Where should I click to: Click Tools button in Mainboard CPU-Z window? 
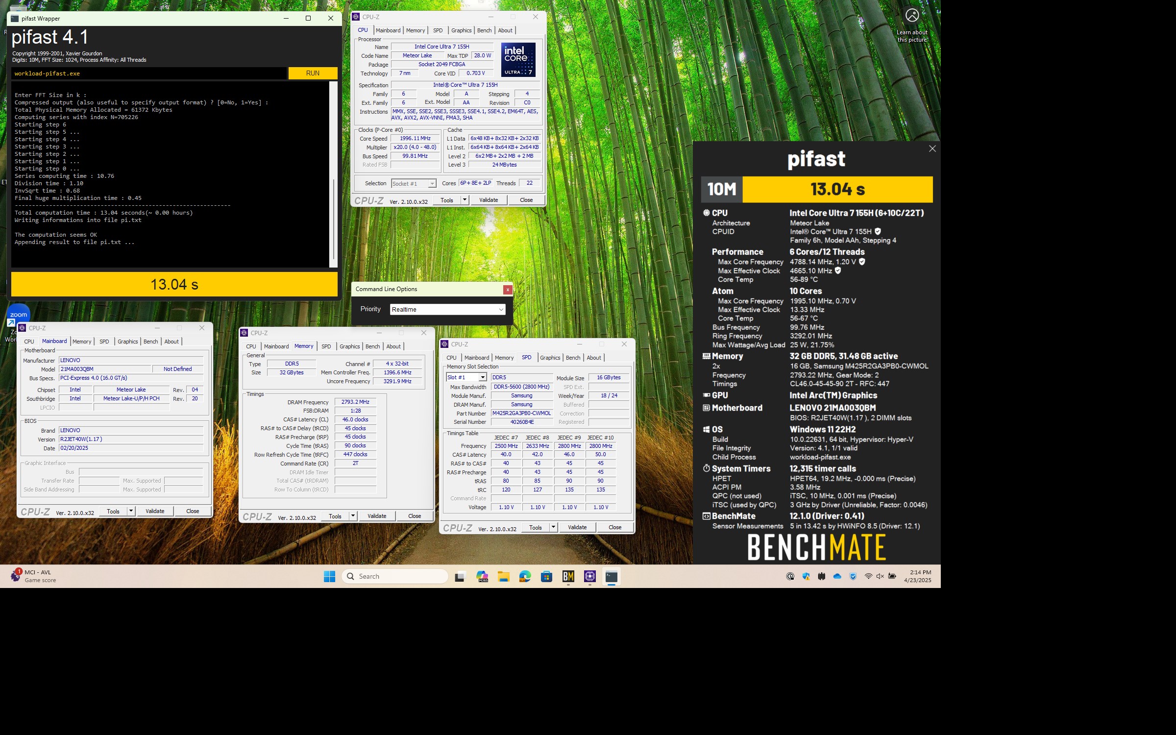113,511
